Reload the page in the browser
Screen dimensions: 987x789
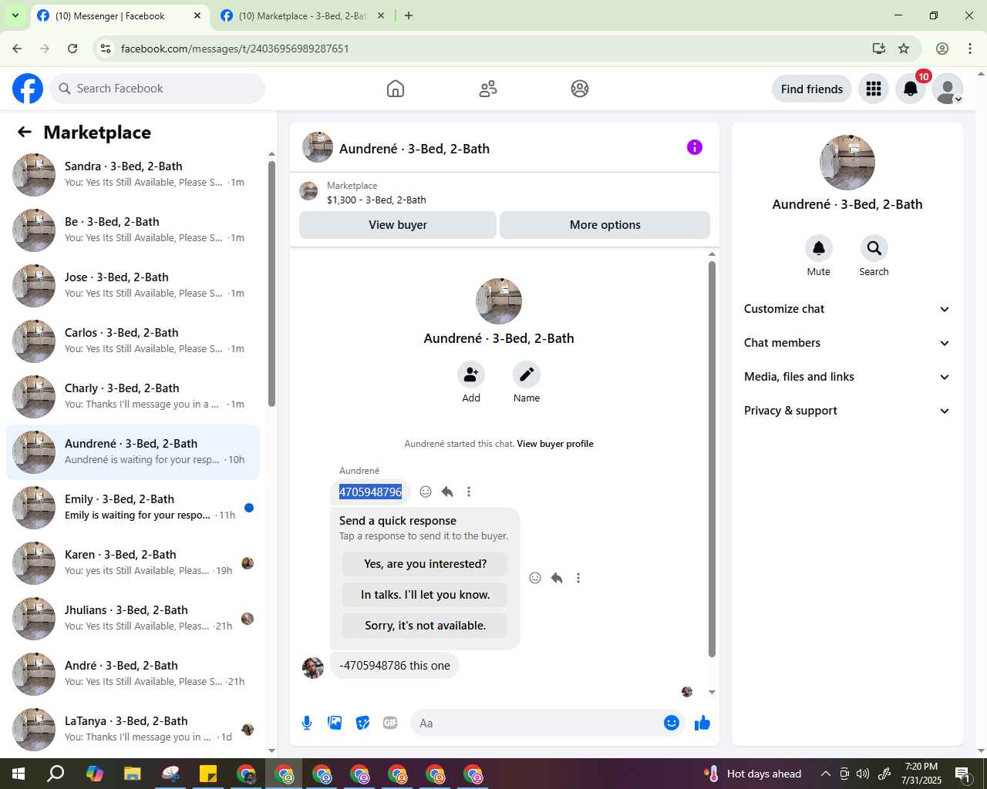72,49
